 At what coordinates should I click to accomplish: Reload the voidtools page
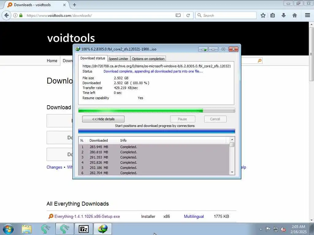click(188, 15)
